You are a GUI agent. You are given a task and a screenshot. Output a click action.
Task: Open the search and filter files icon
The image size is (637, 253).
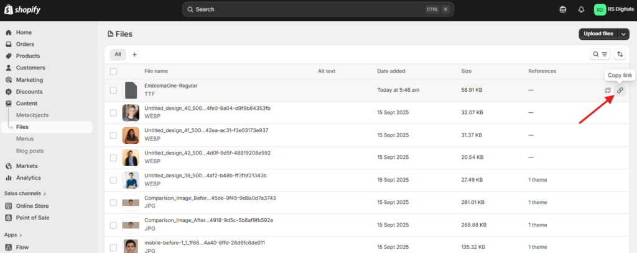[x=600, y=55]
